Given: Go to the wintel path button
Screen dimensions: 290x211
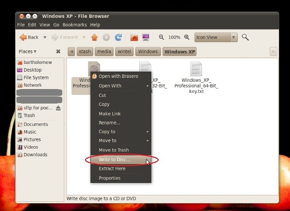Looking at the screenshot, I should [124, 51].
